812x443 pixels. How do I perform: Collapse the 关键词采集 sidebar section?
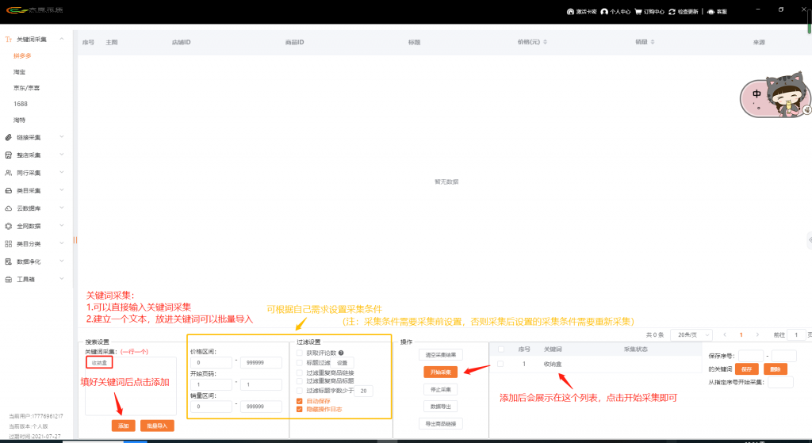coord(62,39)
